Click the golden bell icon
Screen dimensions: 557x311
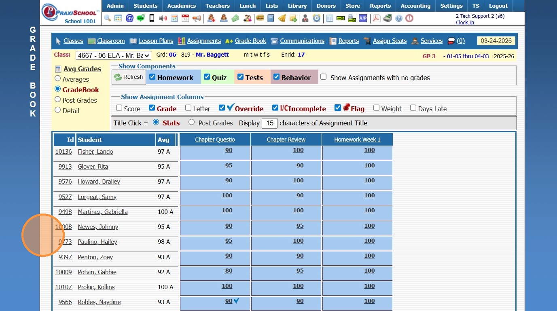point(282,18)
